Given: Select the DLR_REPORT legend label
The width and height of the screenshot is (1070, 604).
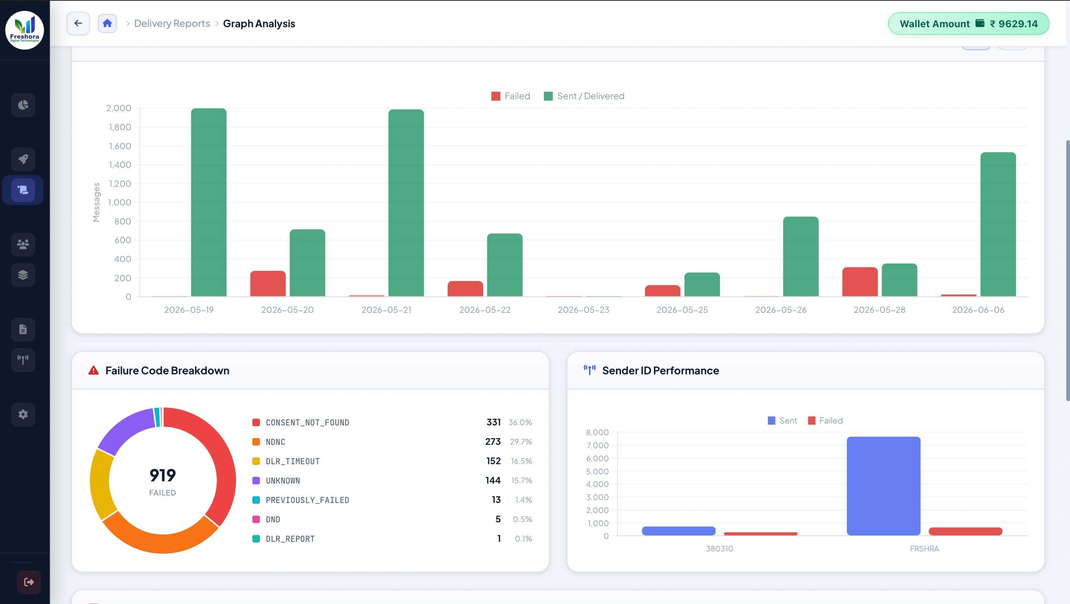Looking at the screenshot, I should tap(290, 539).
